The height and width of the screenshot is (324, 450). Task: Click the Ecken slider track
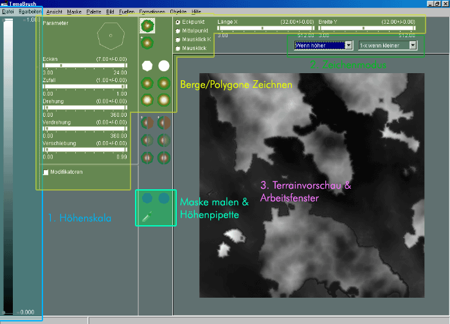[84, 65]
